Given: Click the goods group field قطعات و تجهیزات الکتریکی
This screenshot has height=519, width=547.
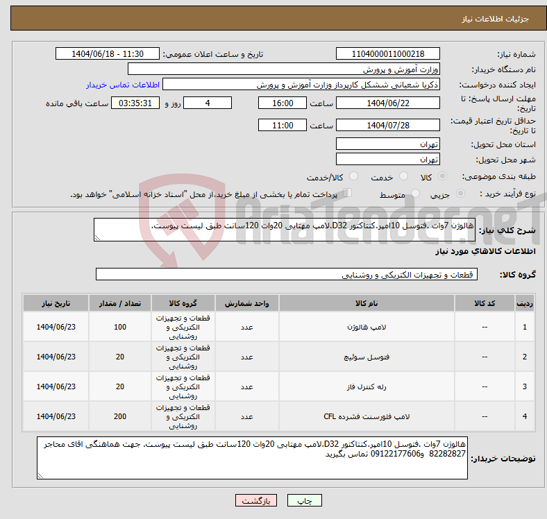Looking at the screenshot, I should click(x=287, y=274).
